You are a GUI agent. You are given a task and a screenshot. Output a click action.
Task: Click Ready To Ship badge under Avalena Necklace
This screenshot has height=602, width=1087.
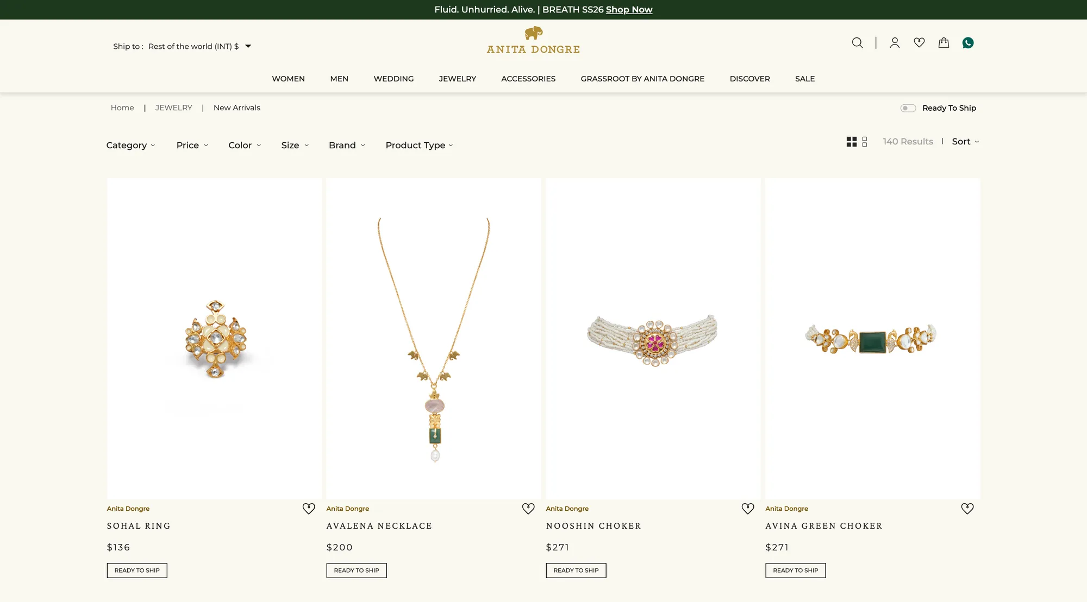pyautogui.click(x=357, y=571)
